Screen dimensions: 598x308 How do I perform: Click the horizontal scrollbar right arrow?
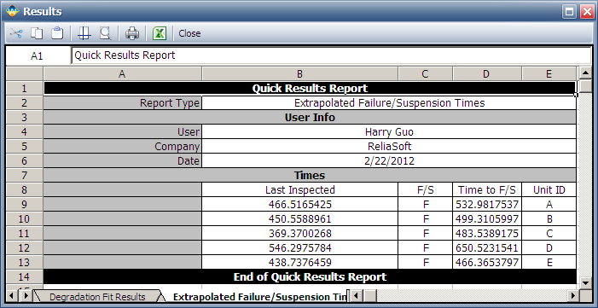tap(572, 295)
